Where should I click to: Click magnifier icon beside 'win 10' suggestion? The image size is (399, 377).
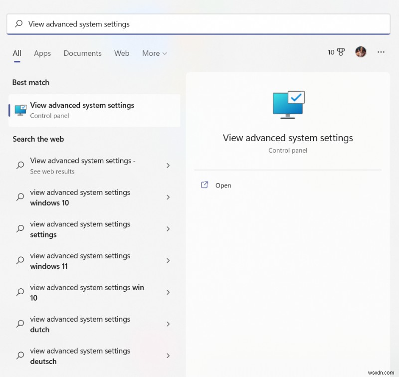click(20, 292)
